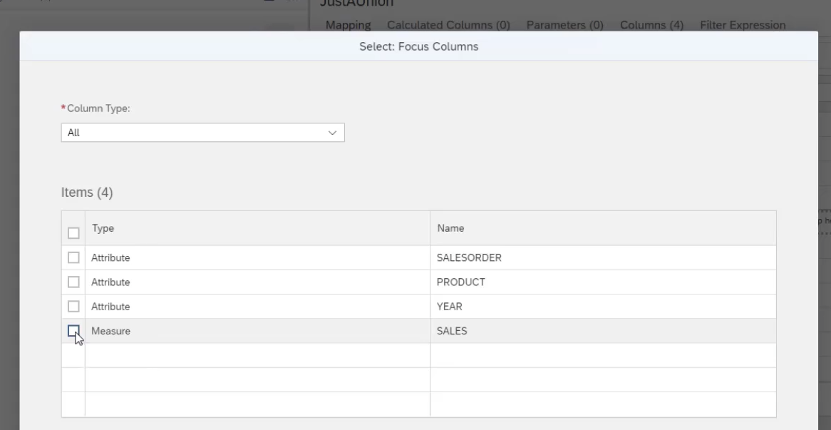Toggle the checkbox for SALES measure
The height and width of the screenshot is (430, 831).
pyautogui.click(x=73, y=331)
